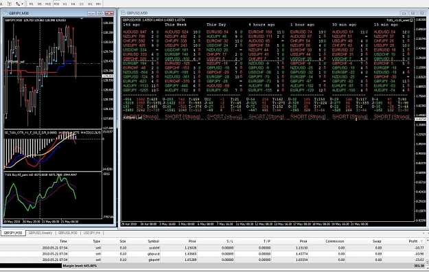Click open price 1.65289 cell
The width and height of the screenshot is (429, 272).
(191, 260)
